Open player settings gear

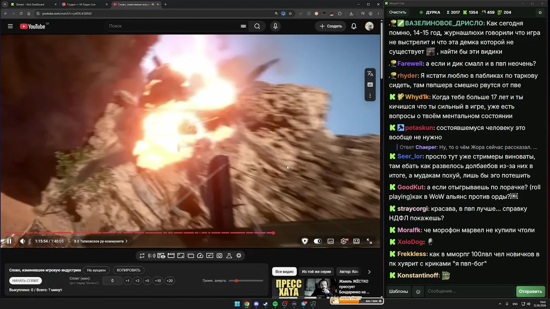[344, 241]
